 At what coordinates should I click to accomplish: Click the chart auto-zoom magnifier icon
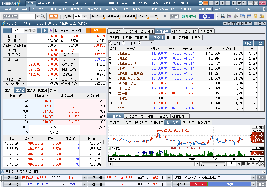(x=262, y=164)
